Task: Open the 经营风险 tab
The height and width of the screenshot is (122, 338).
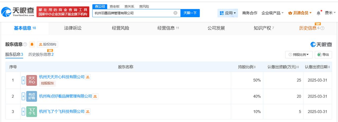Action: point(121,28)
